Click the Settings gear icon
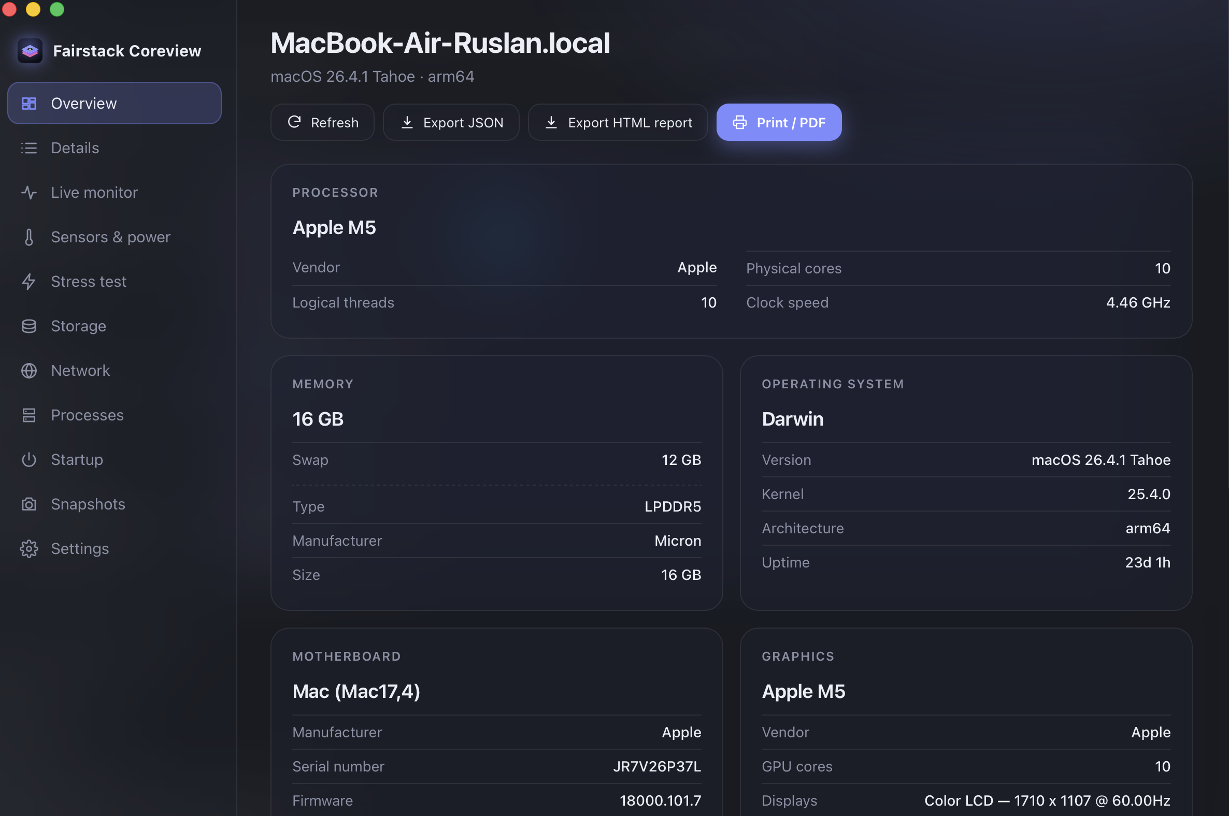 (28, 548)
